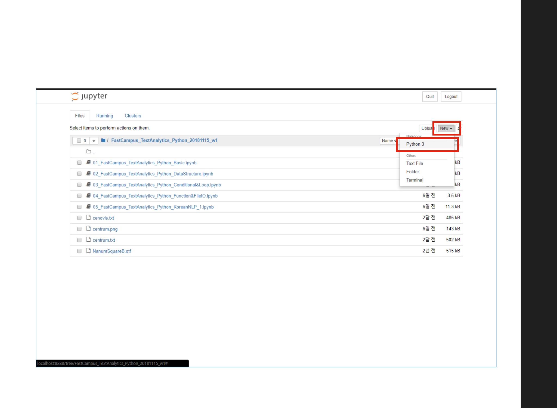The width and height of the screenshot is (557, 418).
Task: Select Terminal in the New menu
Action: [x=415, y=180]
